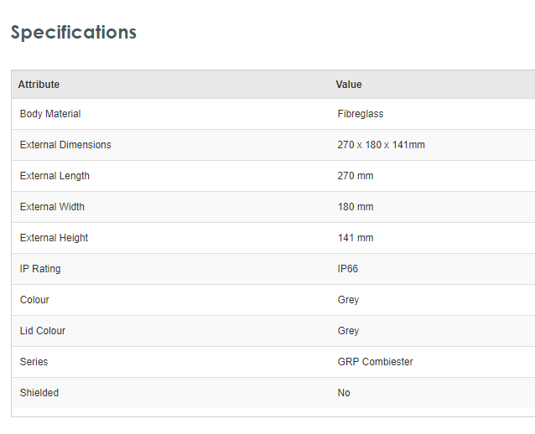Select the Body Material attribute label

point(50,114)
